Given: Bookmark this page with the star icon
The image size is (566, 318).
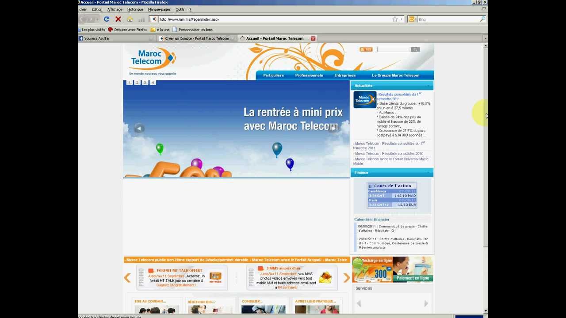Looking at the screenshot, I should click(x=395, y=19).
